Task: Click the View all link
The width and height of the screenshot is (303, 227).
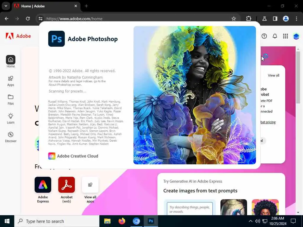Action: pyautogui.click(x=273, y=75)
